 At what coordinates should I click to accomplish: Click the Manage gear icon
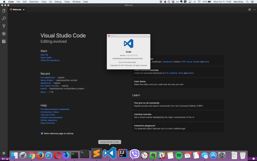click(x=4, y=153)
